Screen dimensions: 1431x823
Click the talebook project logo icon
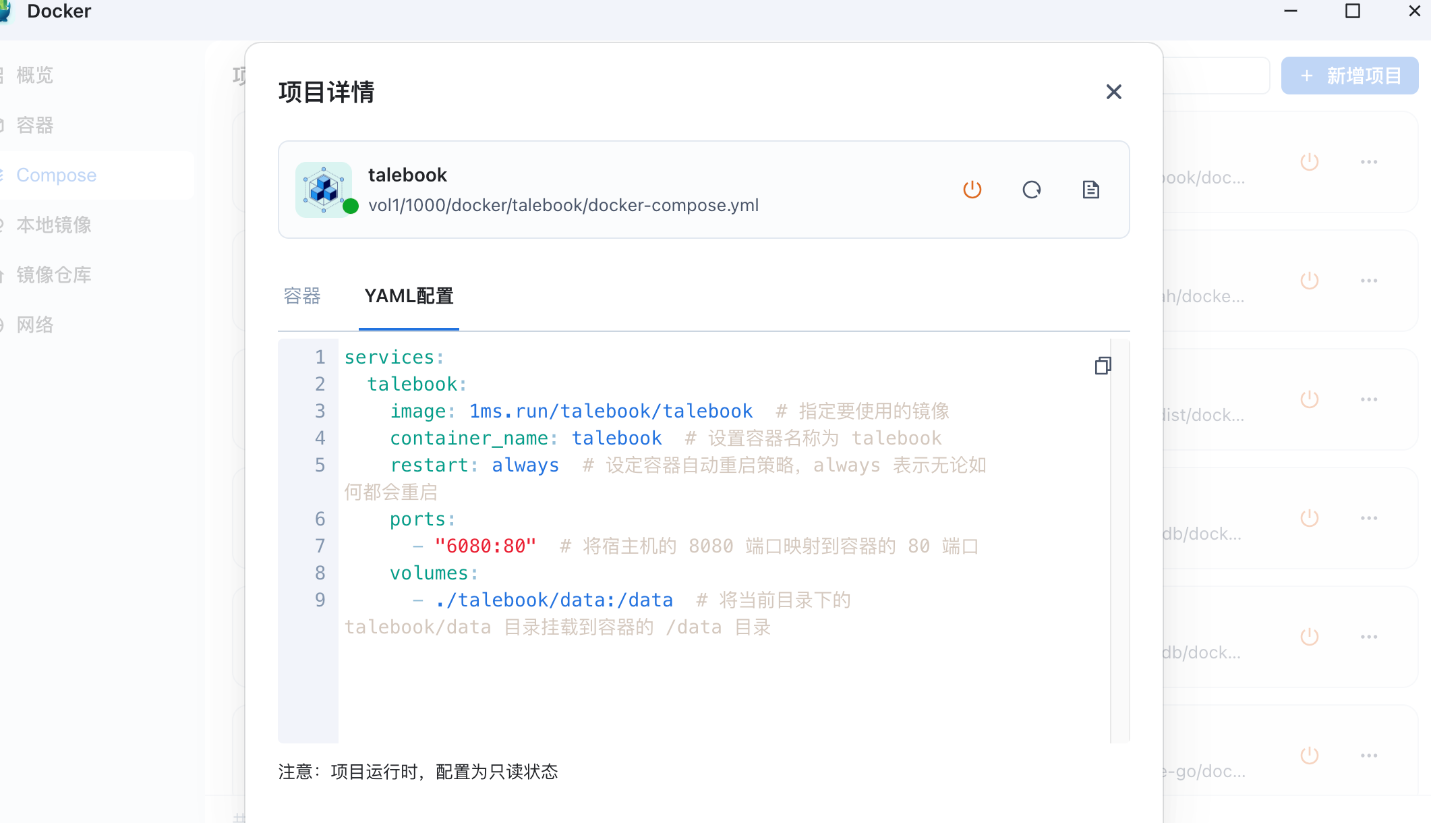pos(324,190)
